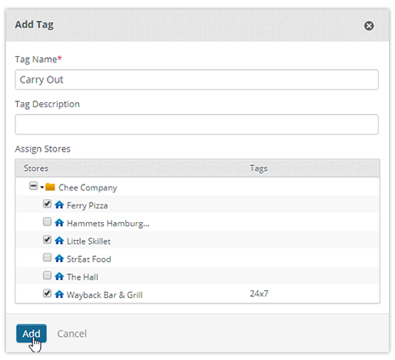Select the Little Skillet row label

89,242
